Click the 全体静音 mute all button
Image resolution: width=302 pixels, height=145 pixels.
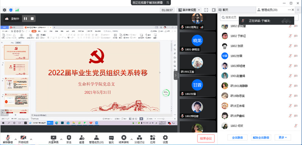tap(238, 137)
